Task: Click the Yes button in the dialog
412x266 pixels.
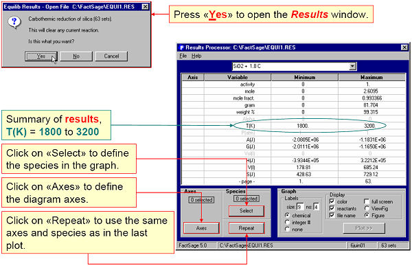Action: (x=41, y=56)
